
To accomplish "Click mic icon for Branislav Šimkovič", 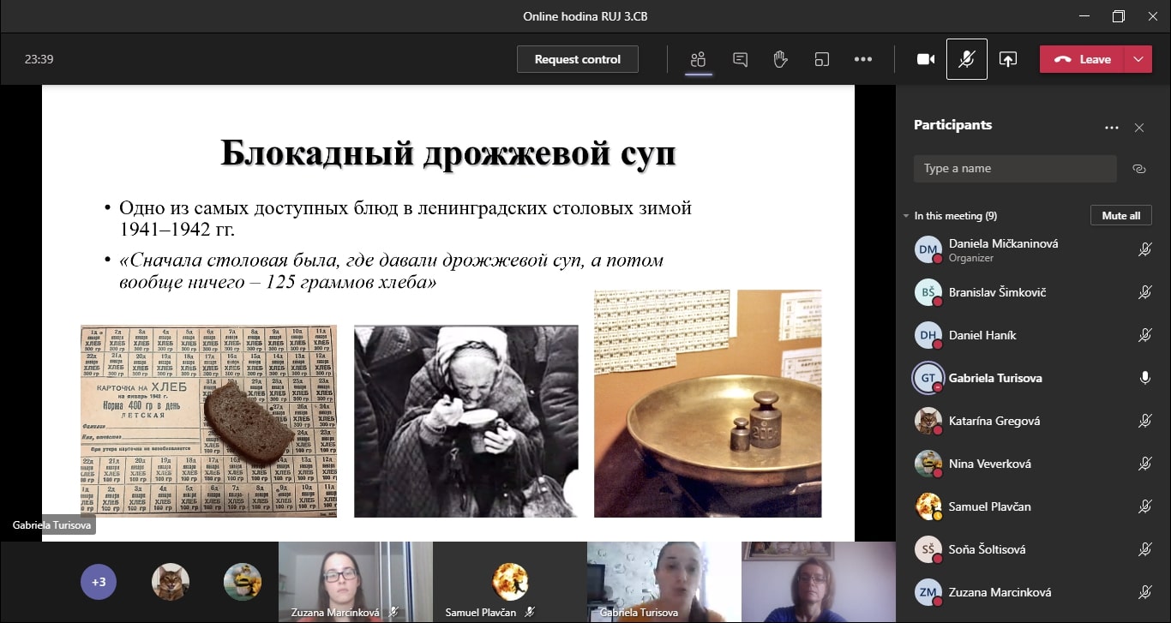I will click(x=1144, y=292).
